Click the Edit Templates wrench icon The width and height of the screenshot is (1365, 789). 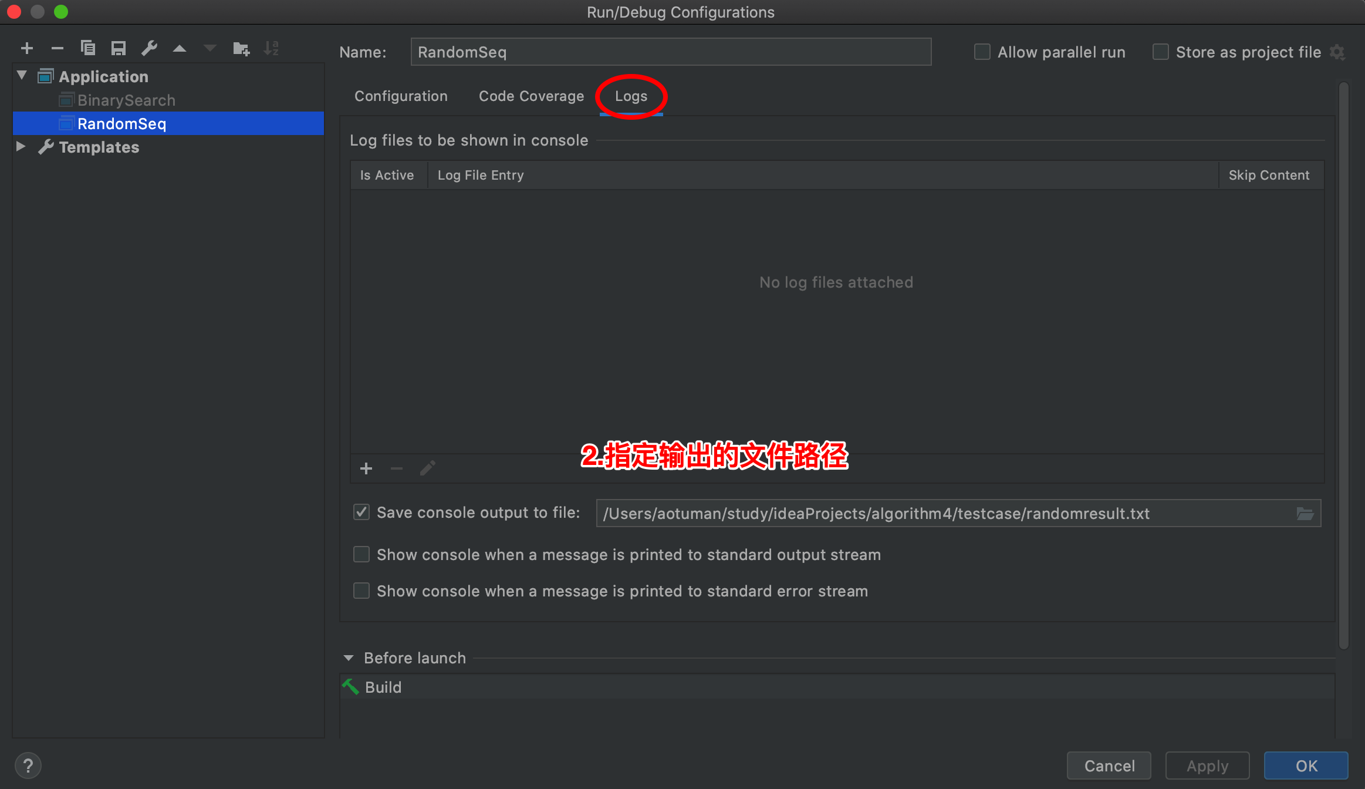(x=149, y=48)
